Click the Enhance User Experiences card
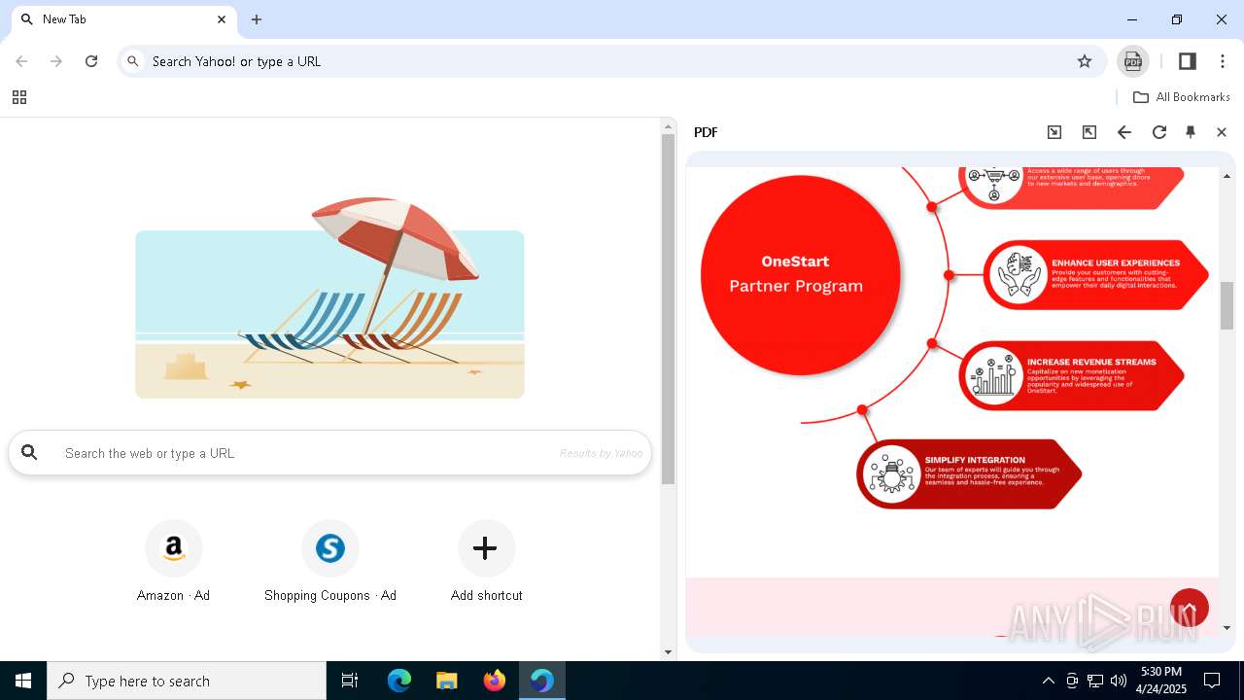This screenshot has height=700, width=1244. (1096, 275)
